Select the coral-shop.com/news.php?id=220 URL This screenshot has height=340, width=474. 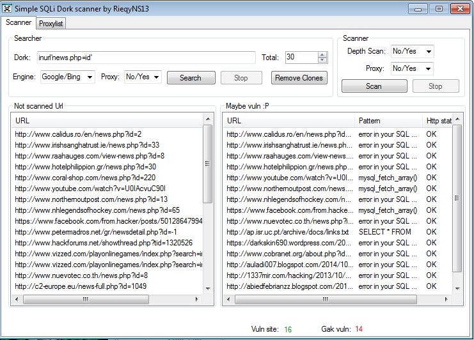(x=85, y=178)
